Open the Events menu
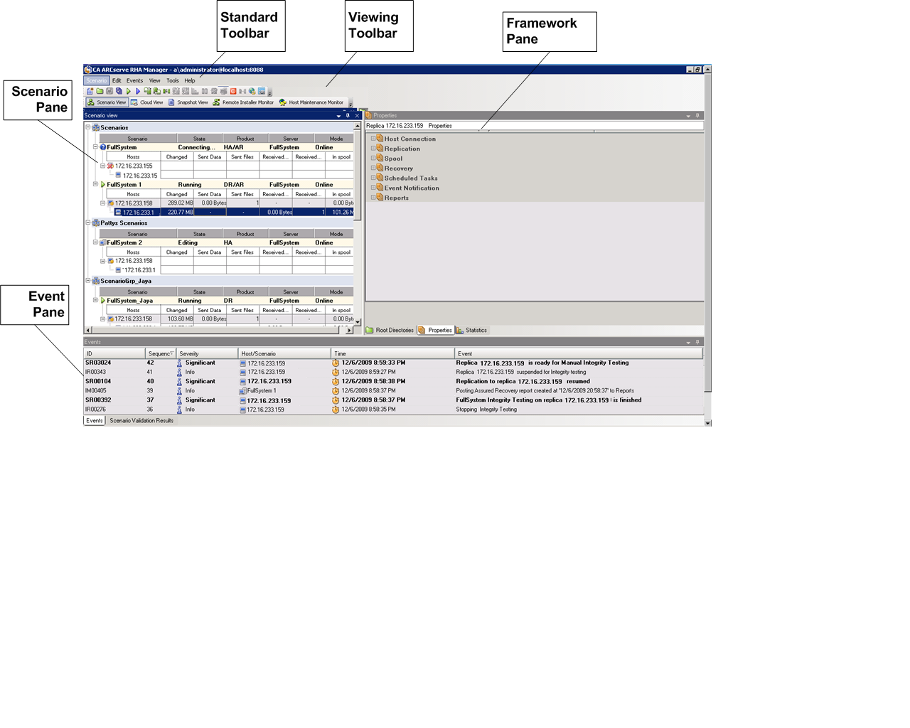 coord(135,80)
